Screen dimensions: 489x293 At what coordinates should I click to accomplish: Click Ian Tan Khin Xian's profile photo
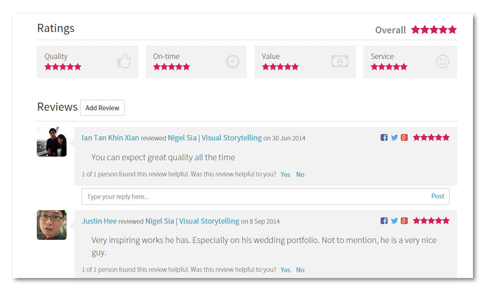pyautogui.click(x=52, y=142)
